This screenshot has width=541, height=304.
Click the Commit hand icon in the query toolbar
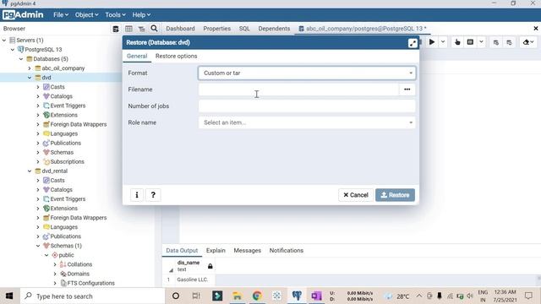[x=457, y=42]
